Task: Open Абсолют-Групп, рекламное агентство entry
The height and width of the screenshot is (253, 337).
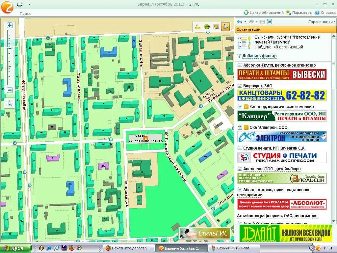Action: point(279,65)
